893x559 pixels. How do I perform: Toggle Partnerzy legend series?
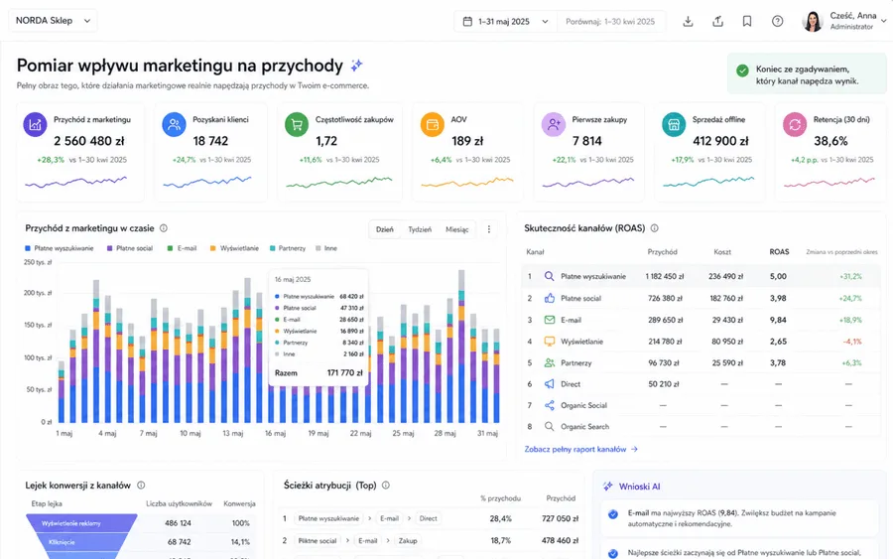point(288,248)
